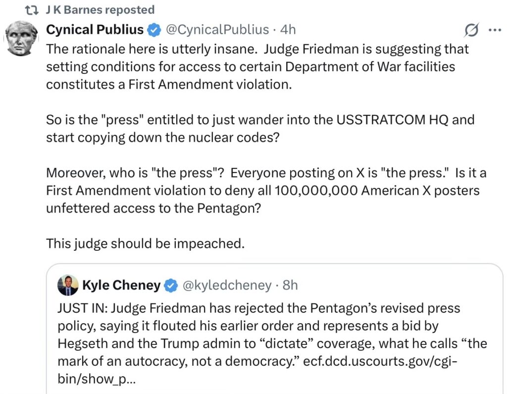Click the Grok slashed-circle icon
This screenshot has width=507, height=394.
pos(472,31)
